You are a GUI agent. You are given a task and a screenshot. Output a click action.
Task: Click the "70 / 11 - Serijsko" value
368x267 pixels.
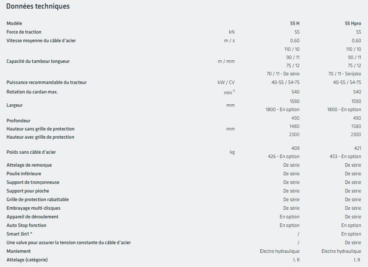point(345,74)
